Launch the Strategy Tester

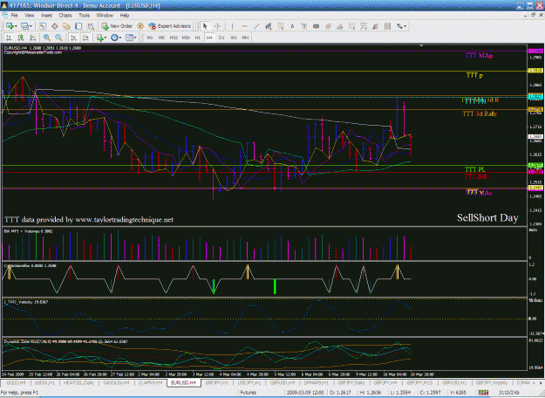[x=91, y=26]
